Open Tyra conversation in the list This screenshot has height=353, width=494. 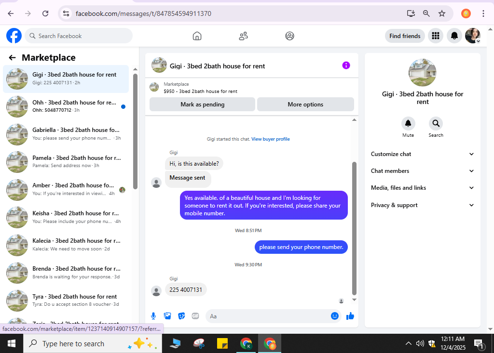click(x=66, y=300)
